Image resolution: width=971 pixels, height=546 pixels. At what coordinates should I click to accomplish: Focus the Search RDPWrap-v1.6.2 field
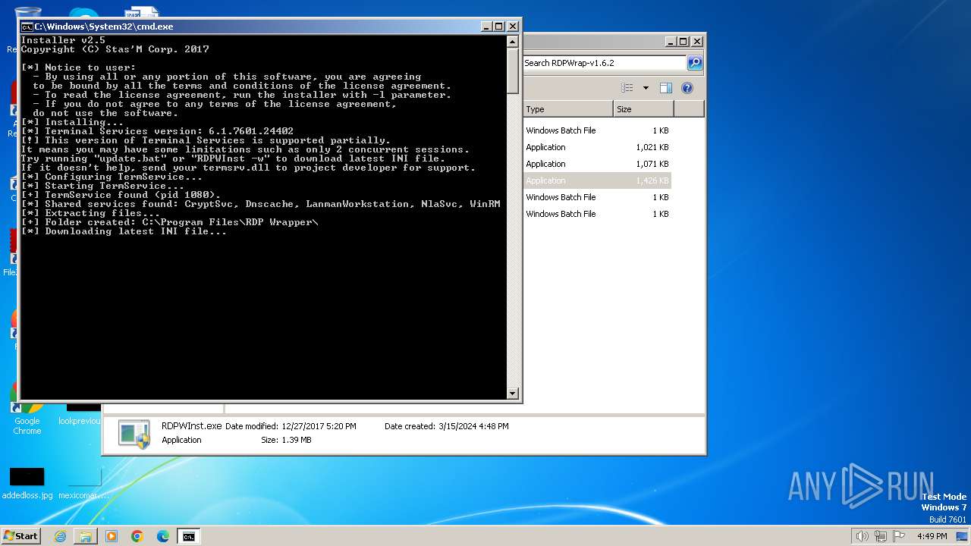tap(604, 63)
